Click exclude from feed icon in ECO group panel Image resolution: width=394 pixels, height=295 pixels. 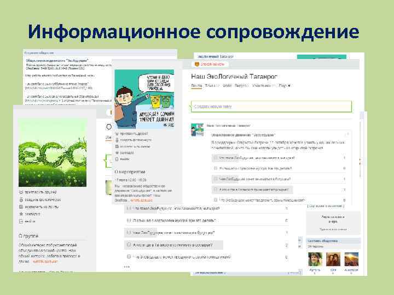point(21,206)
